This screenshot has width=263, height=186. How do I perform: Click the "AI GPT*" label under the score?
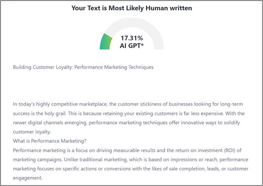click(131, 46)
